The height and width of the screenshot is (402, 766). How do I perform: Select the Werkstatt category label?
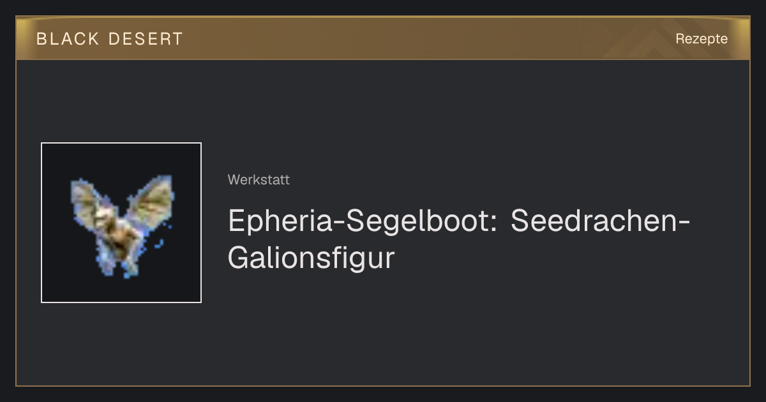pos(259,180)
